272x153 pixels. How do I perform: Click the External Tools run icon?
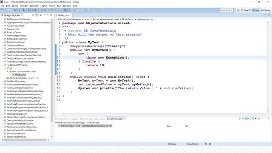(x=35, y=10)
